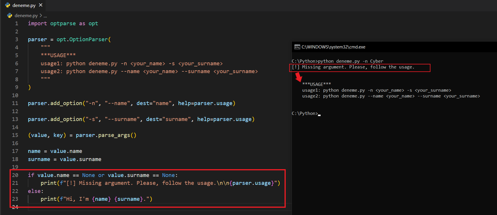Screen dimensions: 497x215
Task: Click the "--surname" string on line 13
Action: [122, 119]
